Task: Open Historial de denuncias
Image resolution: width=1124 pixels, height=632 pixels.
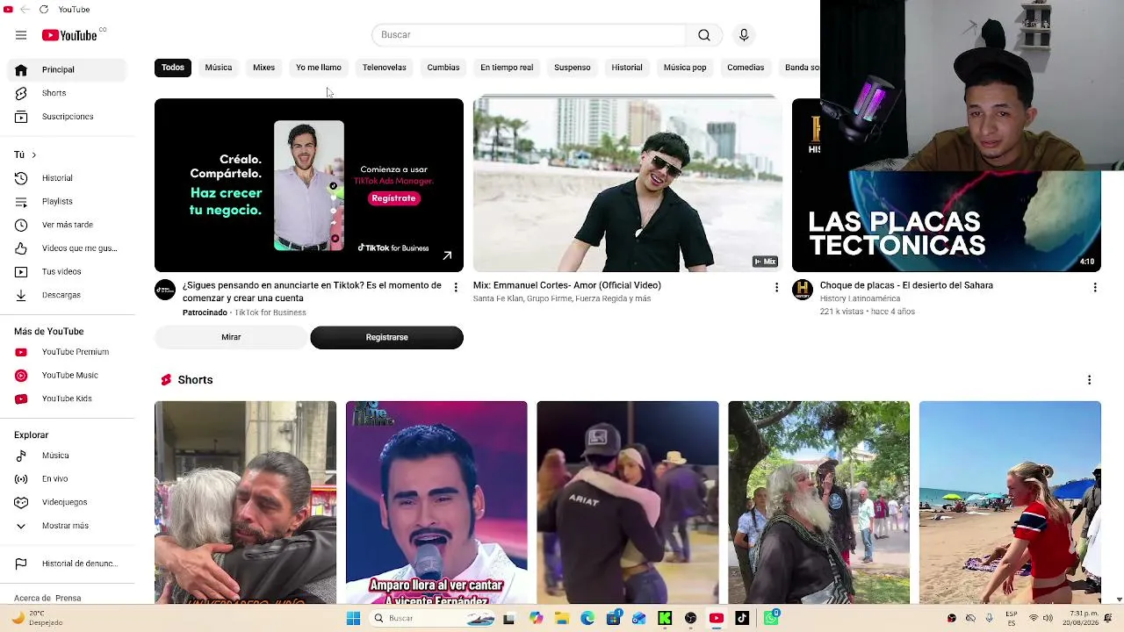Action: [x=67, y=564]
